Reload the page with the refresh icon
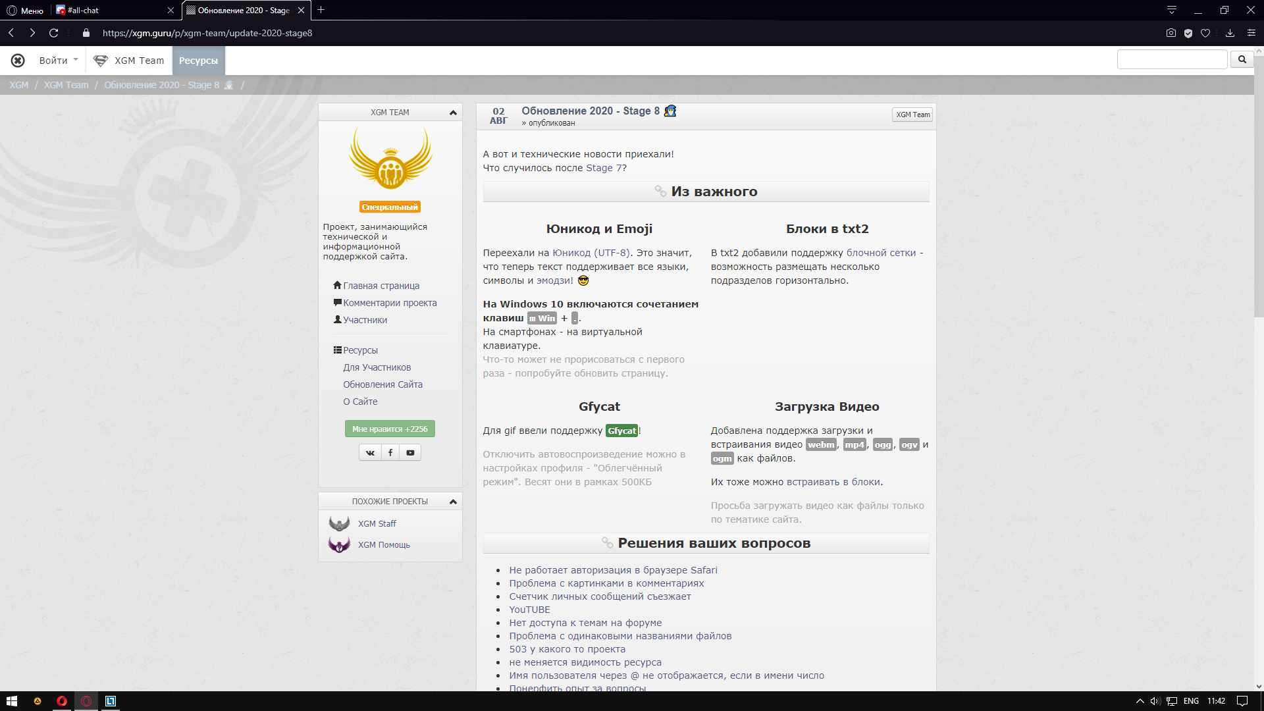The width and height of the screenshot is (1264, 711). click(54, 33)
